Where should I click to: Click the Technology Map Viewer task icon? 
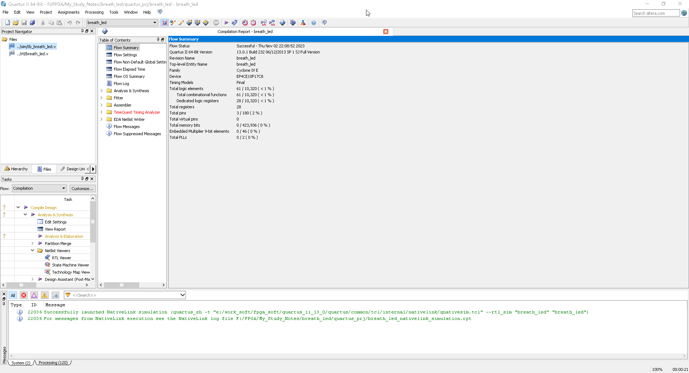(47, 272)
